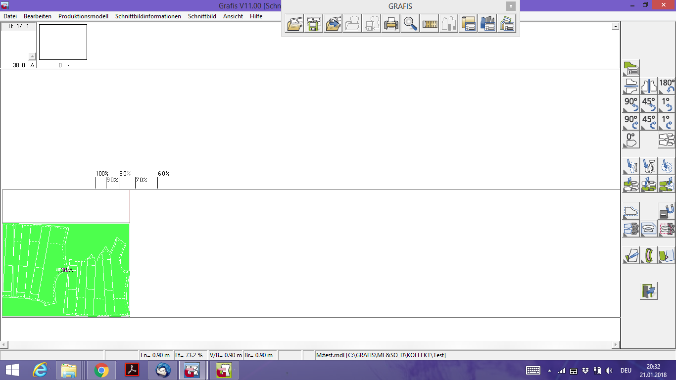Click the Br= 0.90 m status field
The height and width of the screenshot is (380, 676).
pyautogui.click(x=260, y=355)
